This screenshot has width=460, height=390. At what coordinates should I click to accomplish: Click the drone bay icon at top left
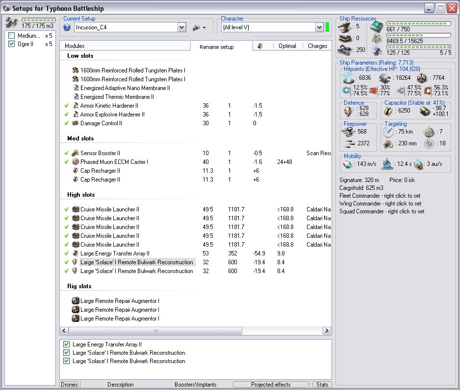(x=12, y=23)
